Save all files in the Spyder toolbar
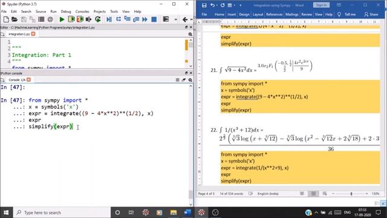 tap(32, 19)
